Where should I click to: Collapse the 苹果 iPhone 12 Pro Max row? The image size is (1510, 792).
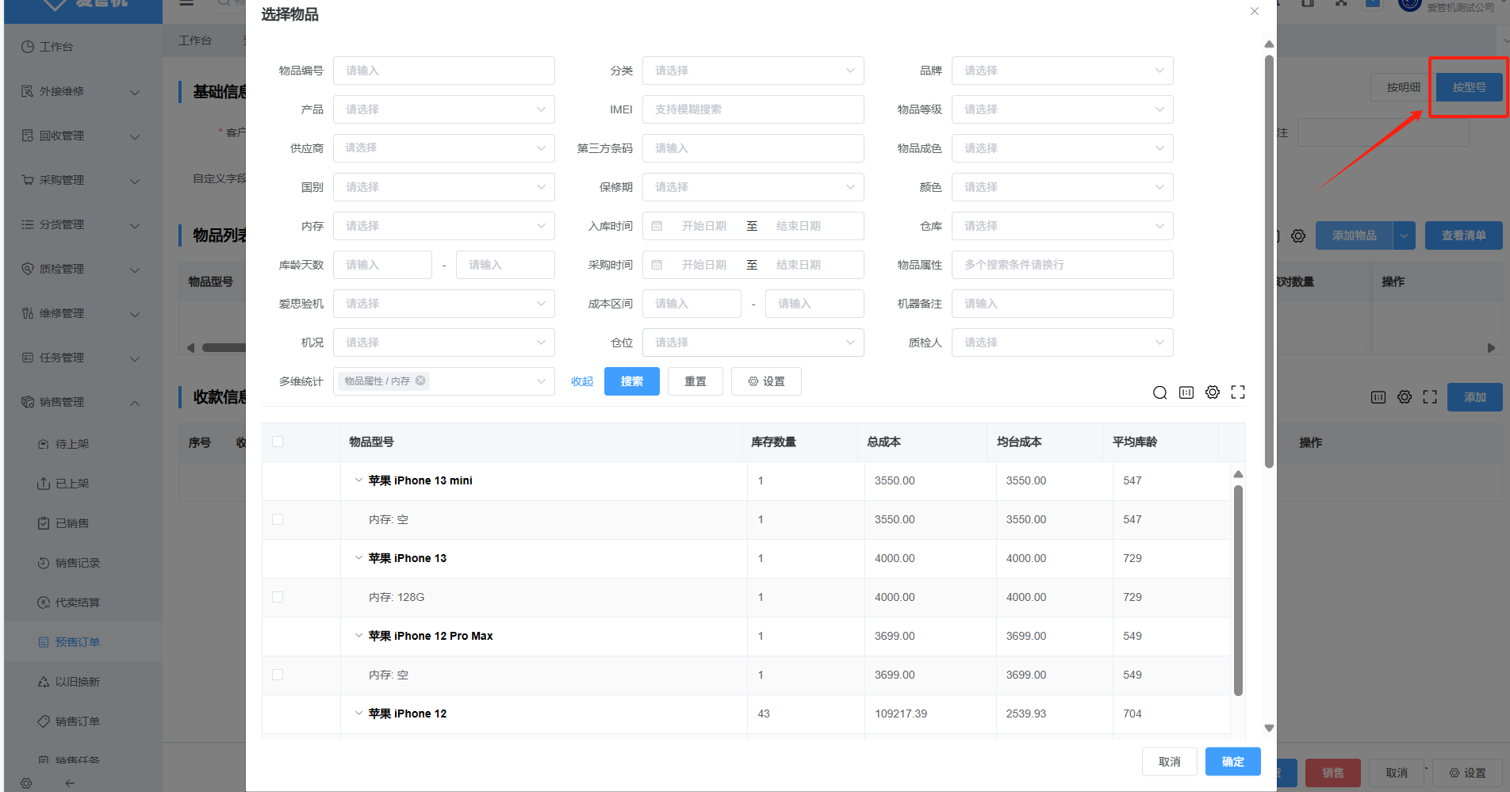click(x=358, y=636)
